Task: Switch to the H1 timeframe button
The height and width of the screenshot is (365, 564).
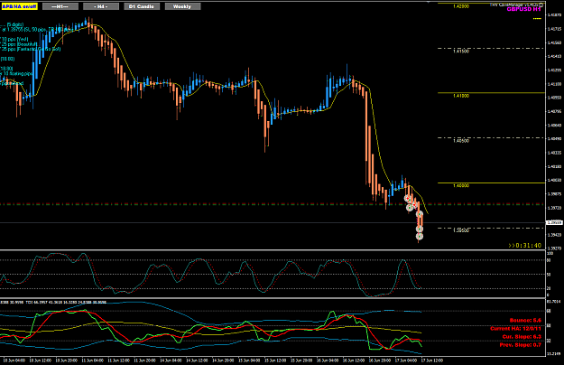Action: click(60, 6)
